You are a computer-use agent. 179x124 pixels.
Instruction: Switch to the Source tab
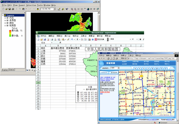point(11,70)
